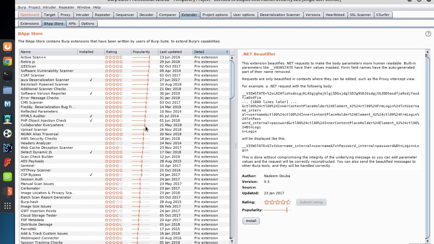Open the green notes dock icon
This screenshot has width=434, height=244.
click(7, 177)
